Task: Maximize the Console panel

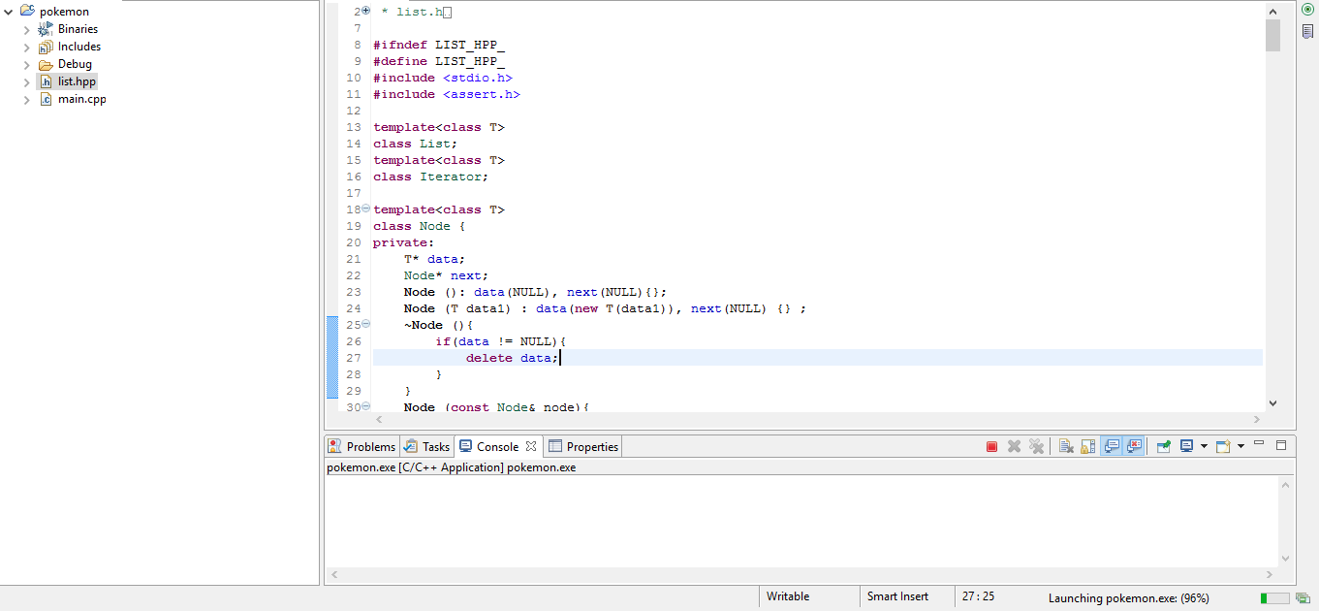Action: [1281, 445]
